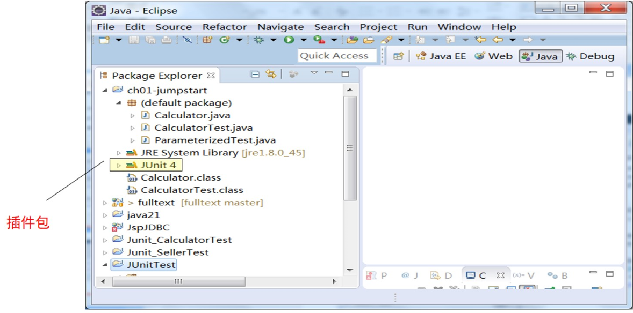Click the Open Task folder icon
This screenshot has width=633, height=313.
(x=369, y=40)
